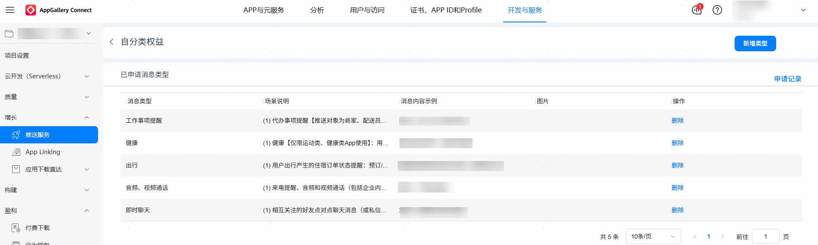This screenshot has height=245, width=818.
Task: Open the 10条/页 page size dropdown
Action: tap(653, 236)
